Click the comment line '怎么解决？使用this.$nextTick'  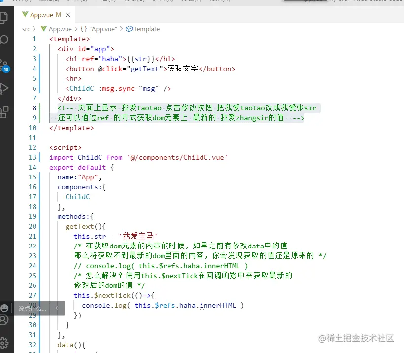[183, 276]
